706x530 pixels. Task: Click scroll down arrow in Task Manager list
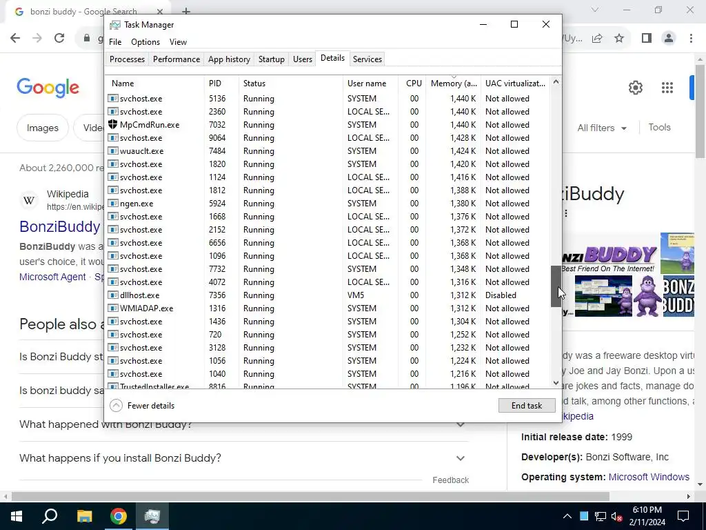coord(556,383)
